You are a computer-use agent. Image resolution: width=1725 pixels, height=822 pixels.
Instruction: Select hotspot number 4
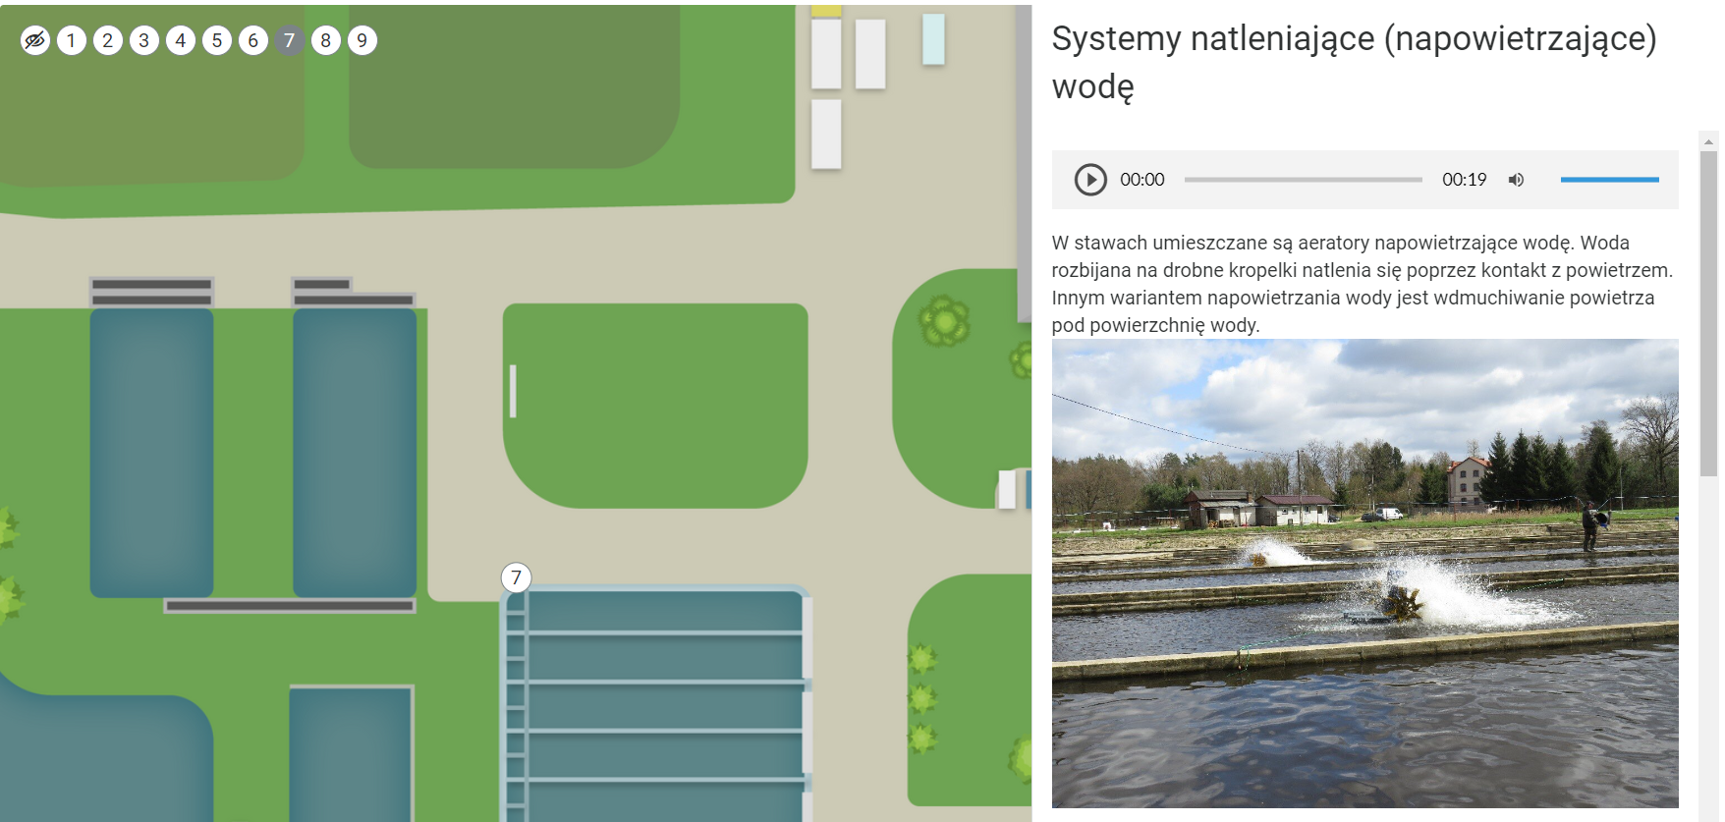181,40
